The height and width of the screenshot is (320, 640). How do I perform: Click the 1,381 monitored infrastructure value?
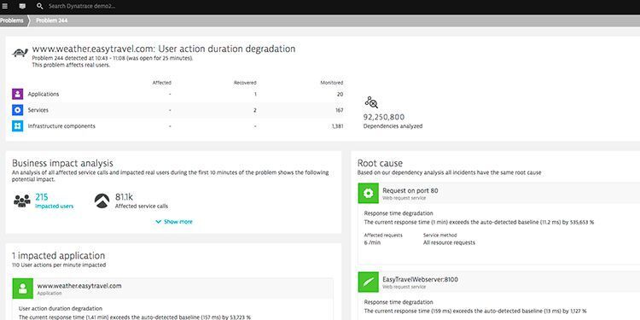[x=337, y=126]
